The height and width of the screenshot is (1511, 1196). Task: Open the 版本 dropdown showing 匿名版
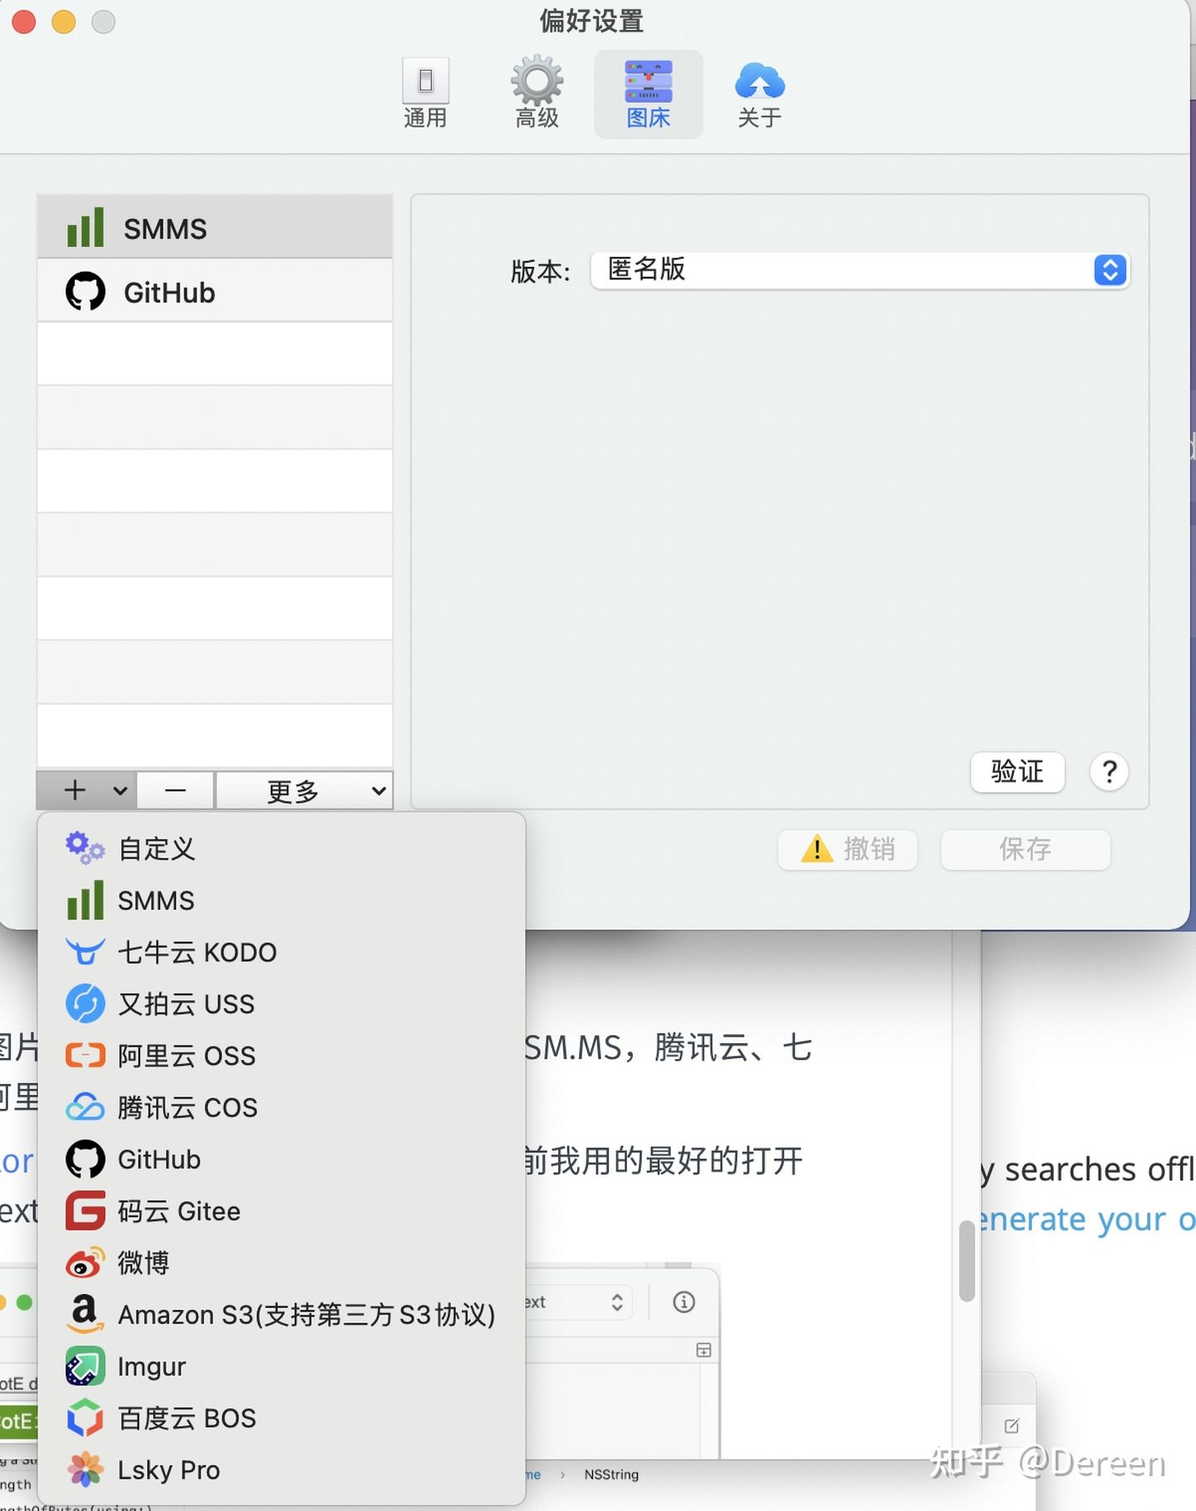pos(860,270)
